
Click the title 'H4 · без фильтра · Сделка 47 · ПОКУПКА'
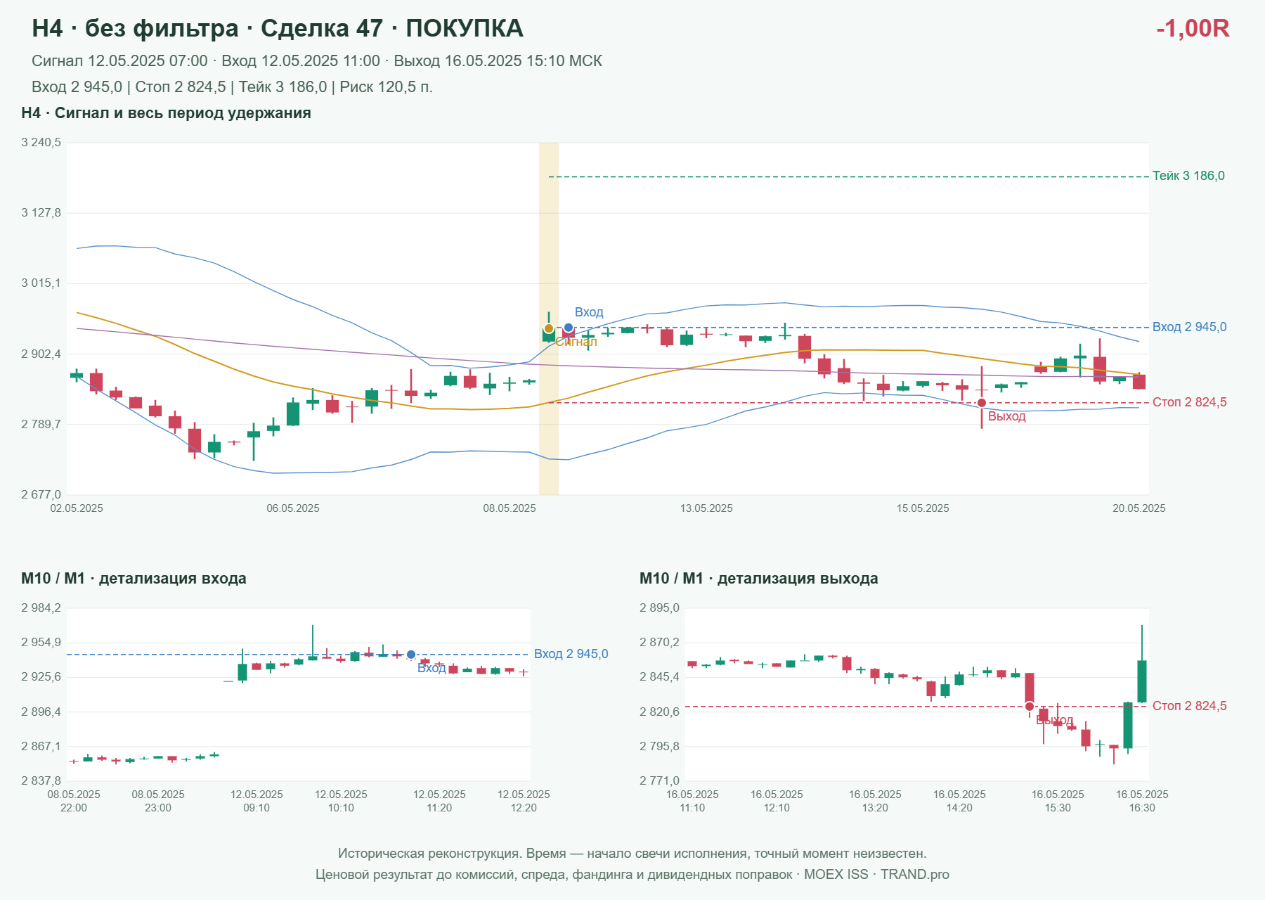[278, 28]
